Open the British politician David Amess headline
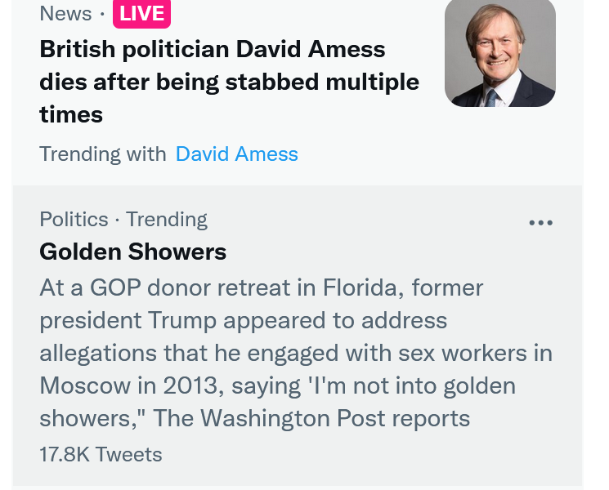This screenshot has width=609, height=490. pos(213,50)
